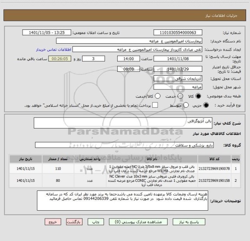This screenshot has height=241, width=250.
Task: Select the کالا radio button
Action: [x=198, y=96]
